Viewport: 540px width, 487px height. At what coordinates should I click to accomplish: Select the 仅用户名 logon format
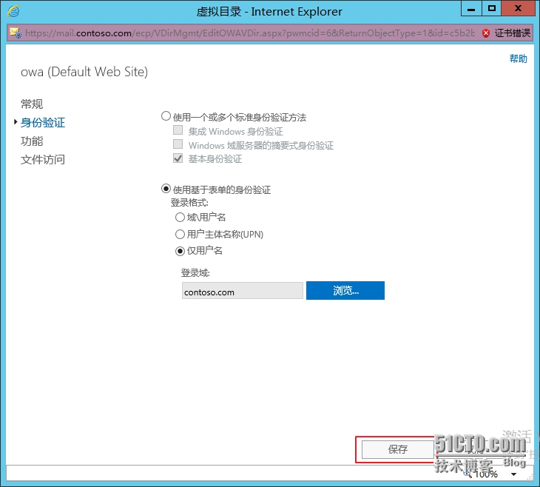(x=180, y=250)
